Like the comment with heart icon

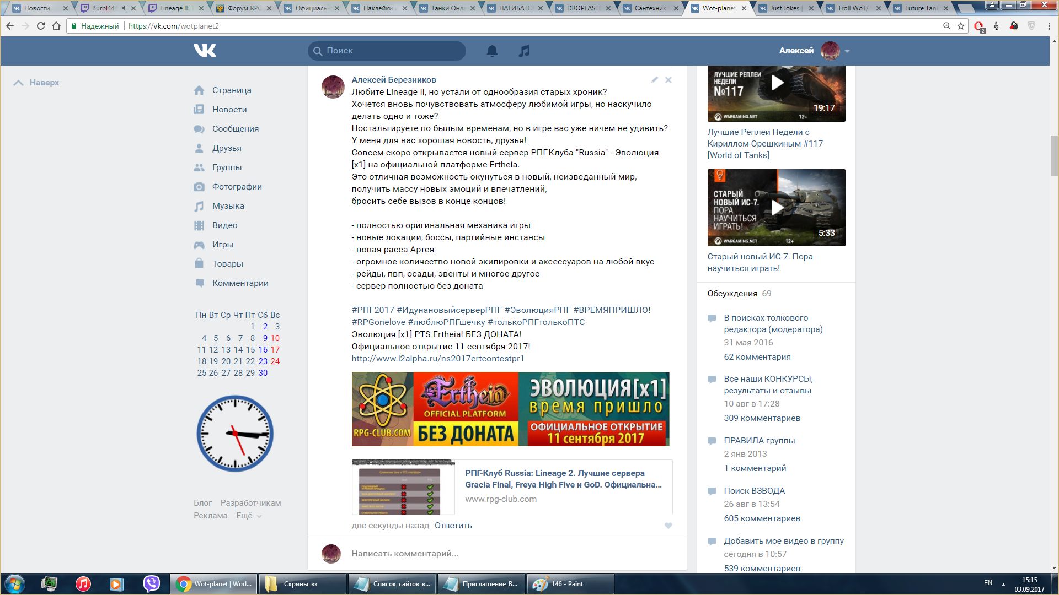(x=668, y=526)
